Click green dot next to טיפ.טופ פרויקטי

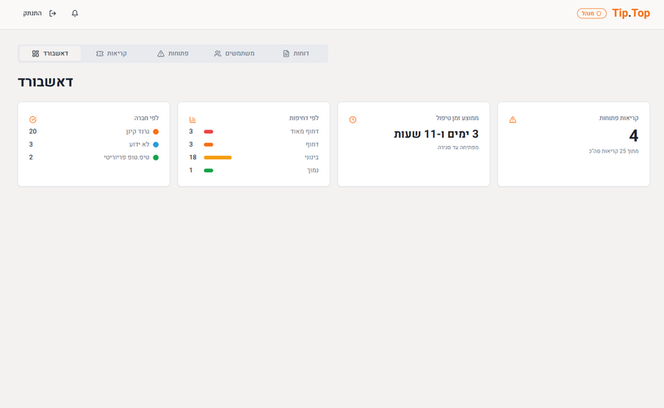pos(155,158)
